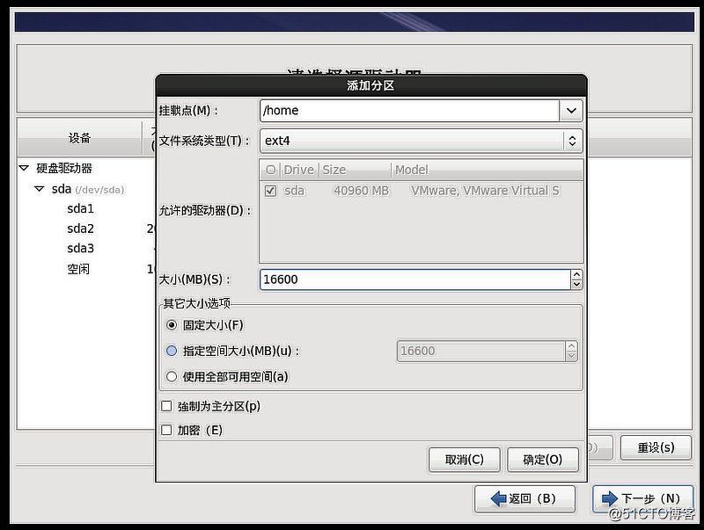Click the forward arrow icon on 下一步
The width and height of the screenshot is (704, 530).
pos(609,498)
